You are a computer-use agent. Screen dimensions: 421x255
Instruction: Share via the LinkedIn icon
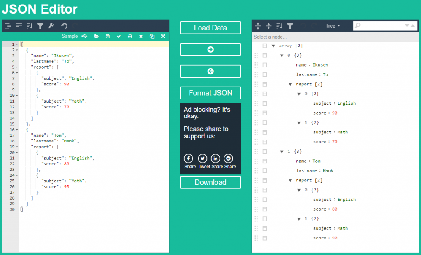tap(215, 159)
